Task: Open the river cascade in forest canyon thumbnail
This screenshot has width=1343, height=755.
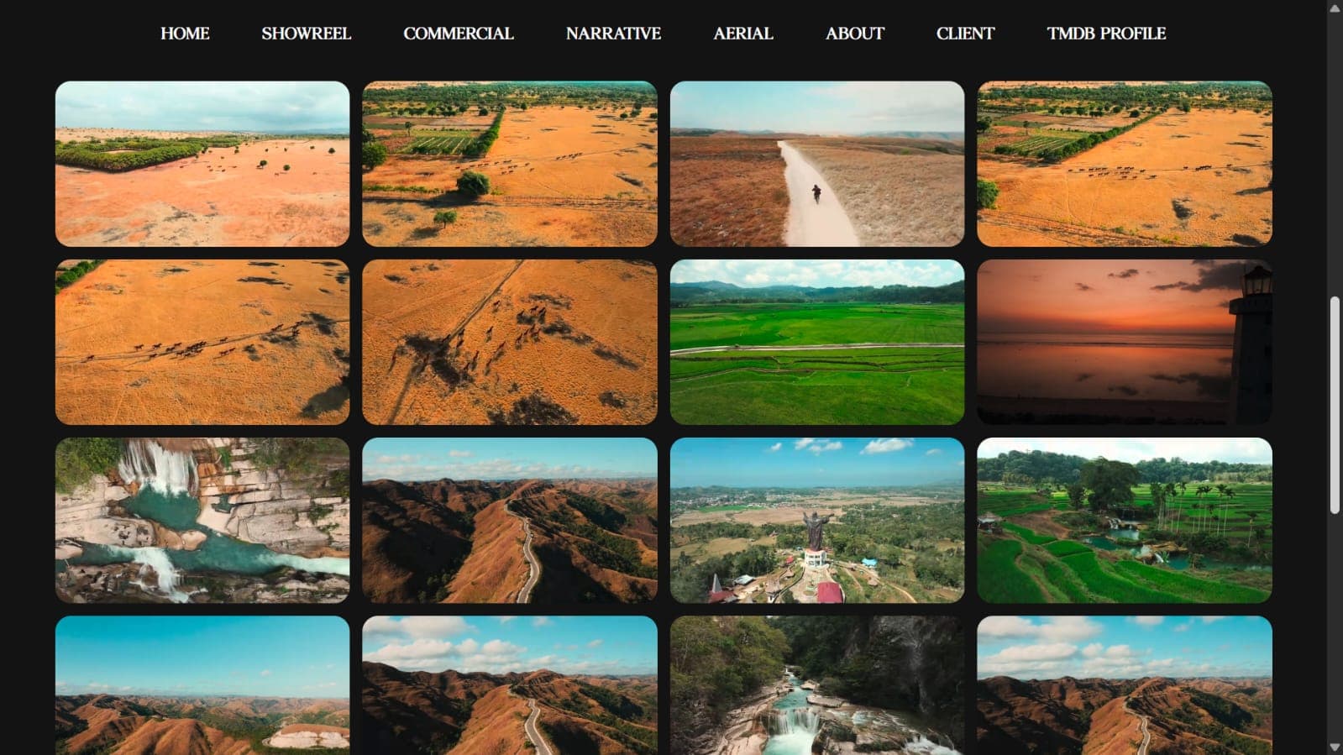Action: tap(816, 685)
